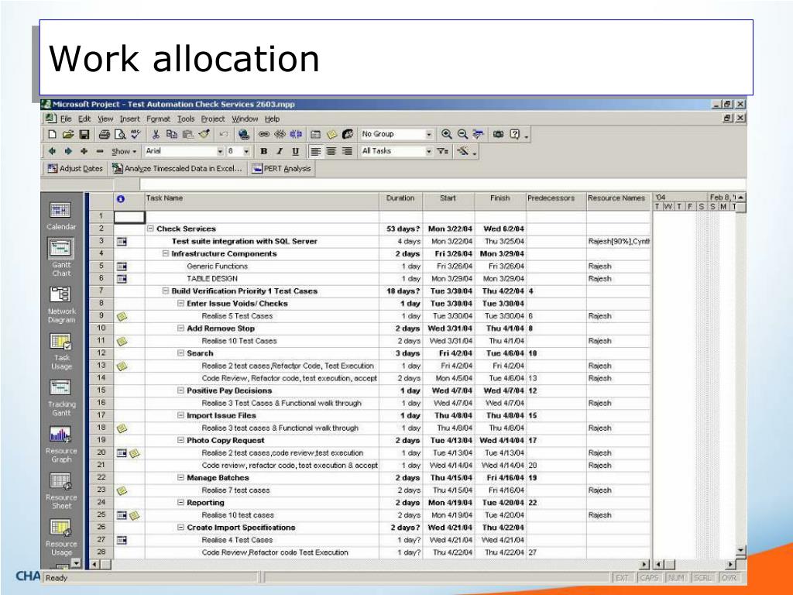Collapse the Reporting summary task
793x595 pixels.
[x=180, y=502]
